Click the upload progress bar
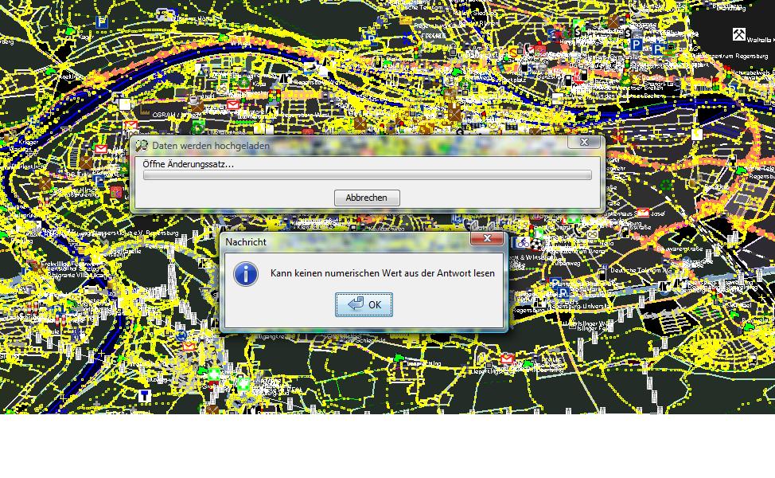Viewport: 775px width, 478px height. pos(367,175)
